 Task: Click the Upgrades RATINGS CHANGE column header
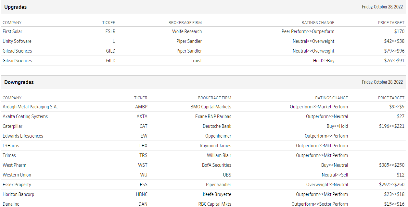(318, 22)
